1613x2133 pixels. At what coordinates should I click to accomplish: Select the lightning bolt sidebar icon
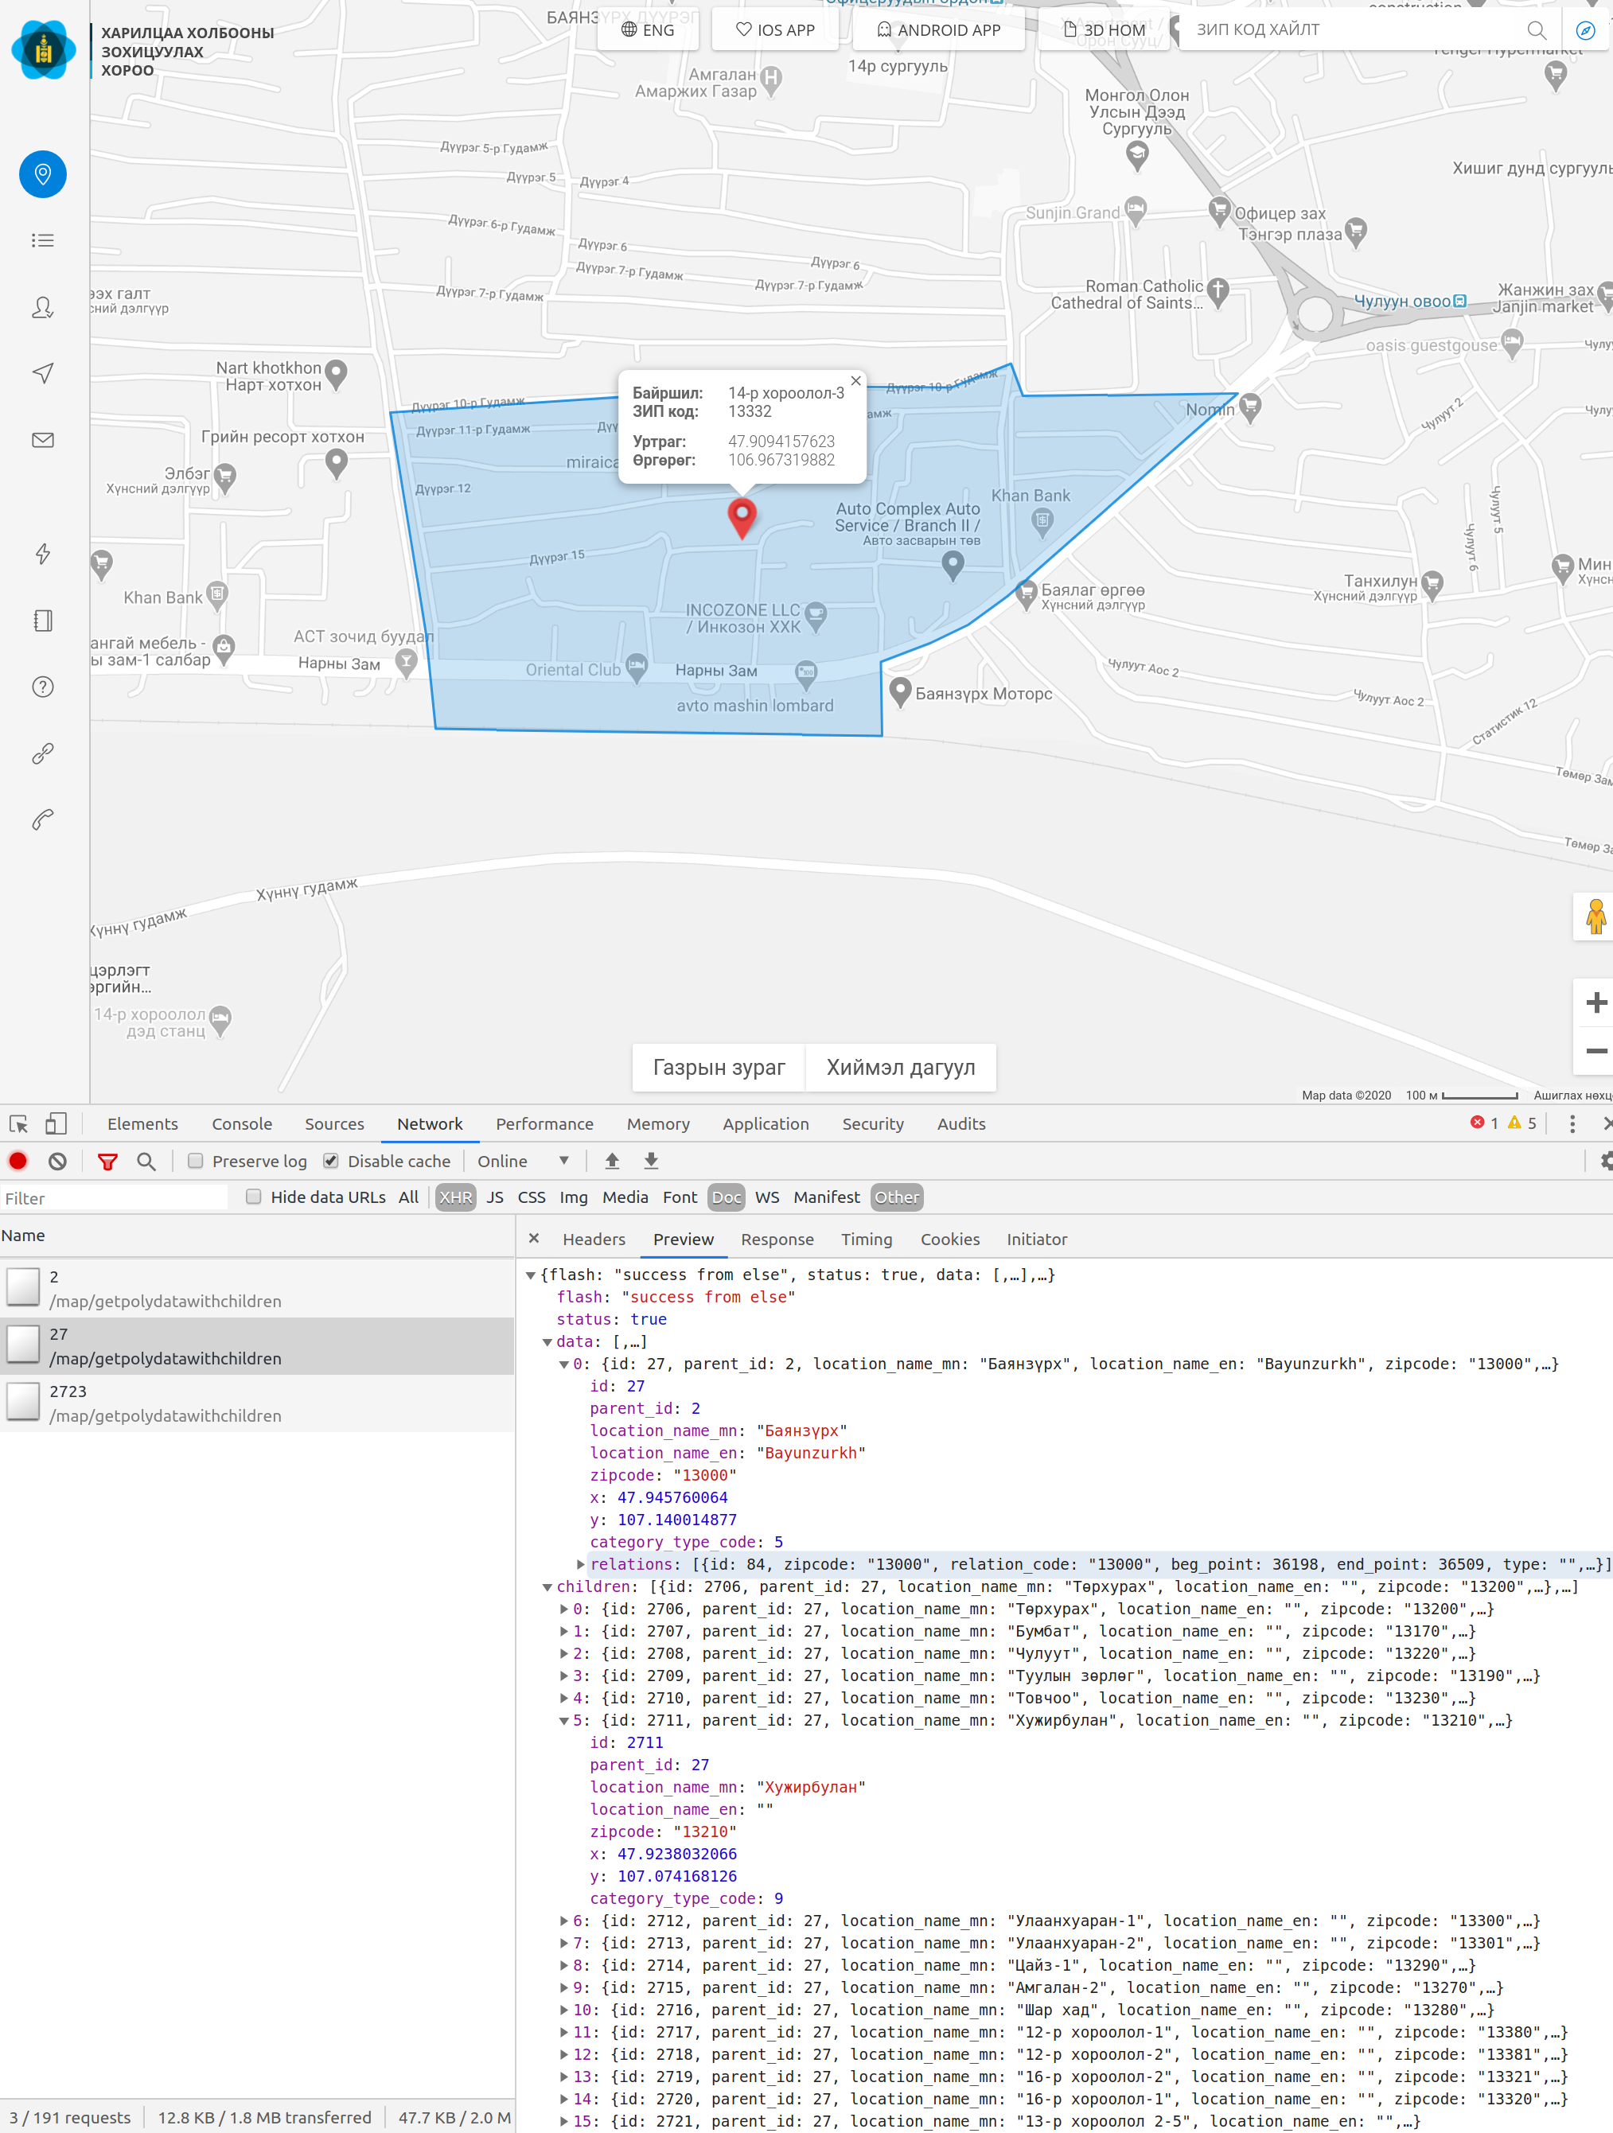[44, 554]
